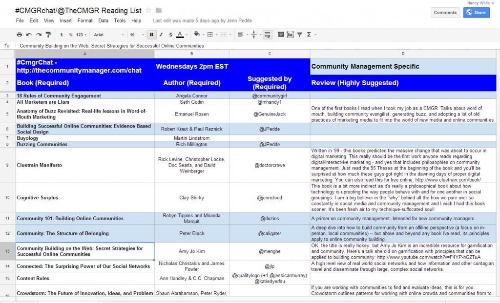Select row 9 header
Image resolution: width=500 pixels, height=303 pixels.
click(x=7, y=165)
